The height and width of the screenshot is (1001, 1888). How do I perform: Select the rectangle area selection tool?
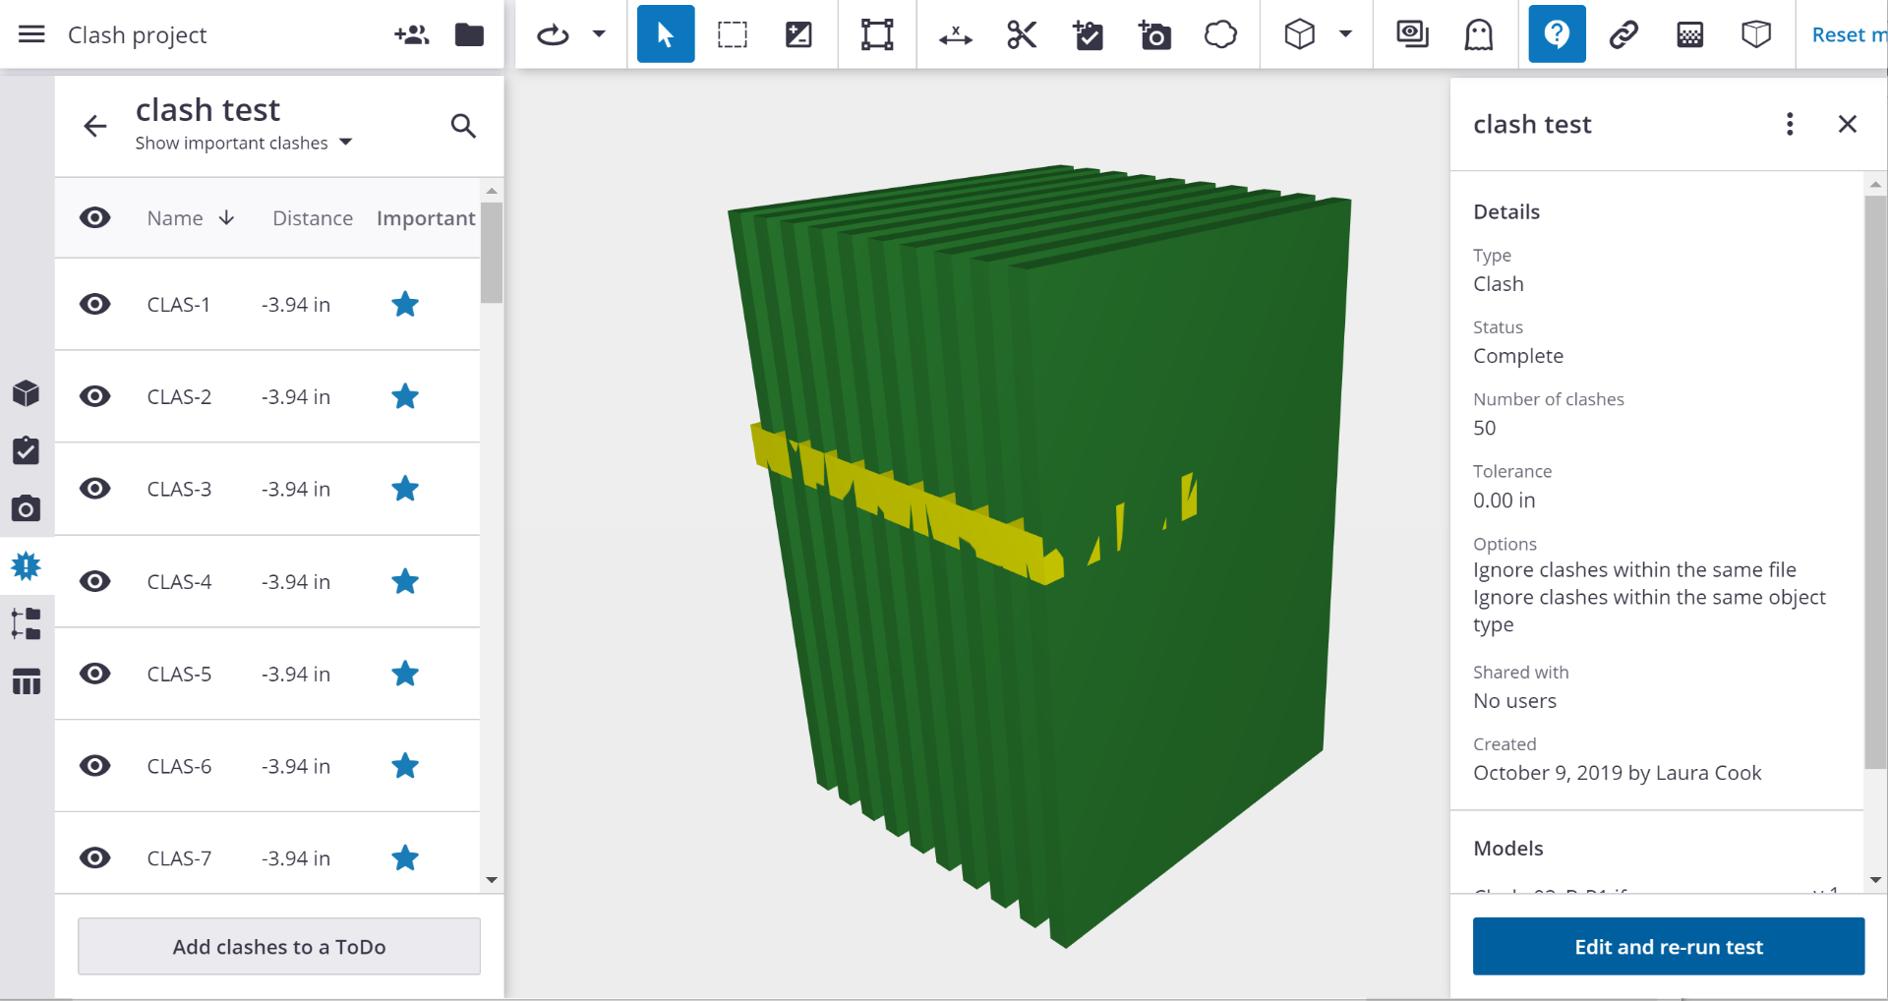733,35
